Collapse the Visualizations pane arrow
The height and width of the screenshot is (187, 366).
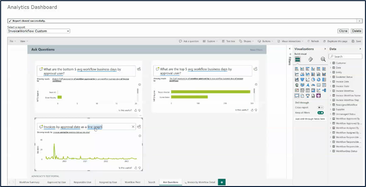(x=325, y=49)
